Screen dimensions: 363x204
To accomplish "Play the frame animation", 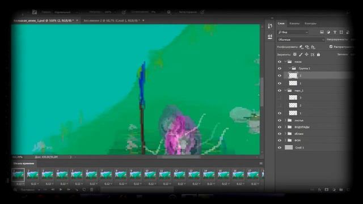I will pos(61,189).
